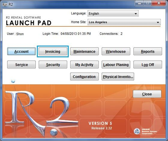Go to the Warehouse module
Screen dimensions: 168x141
point(116,52)
